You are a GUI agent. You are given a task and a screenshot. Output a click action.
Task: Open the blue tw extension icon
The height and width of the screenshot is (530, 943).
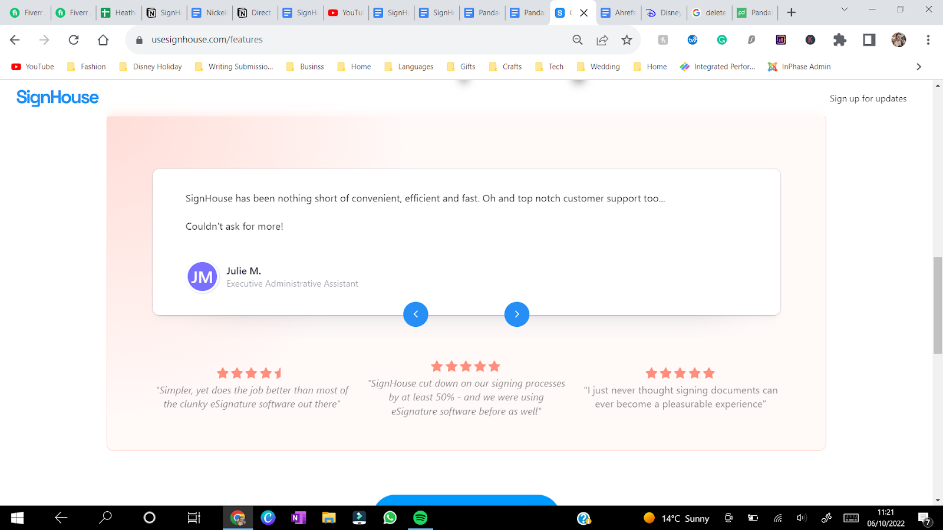pyautogui.click(x=693, y=40)
